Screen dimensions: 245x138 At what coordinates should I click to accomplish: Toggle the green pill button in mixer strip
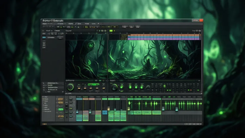point(61,109)
